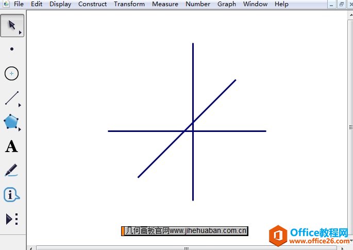
Task: Expand the Straightedge tool flyout triangle
Action: pos(20,105)
